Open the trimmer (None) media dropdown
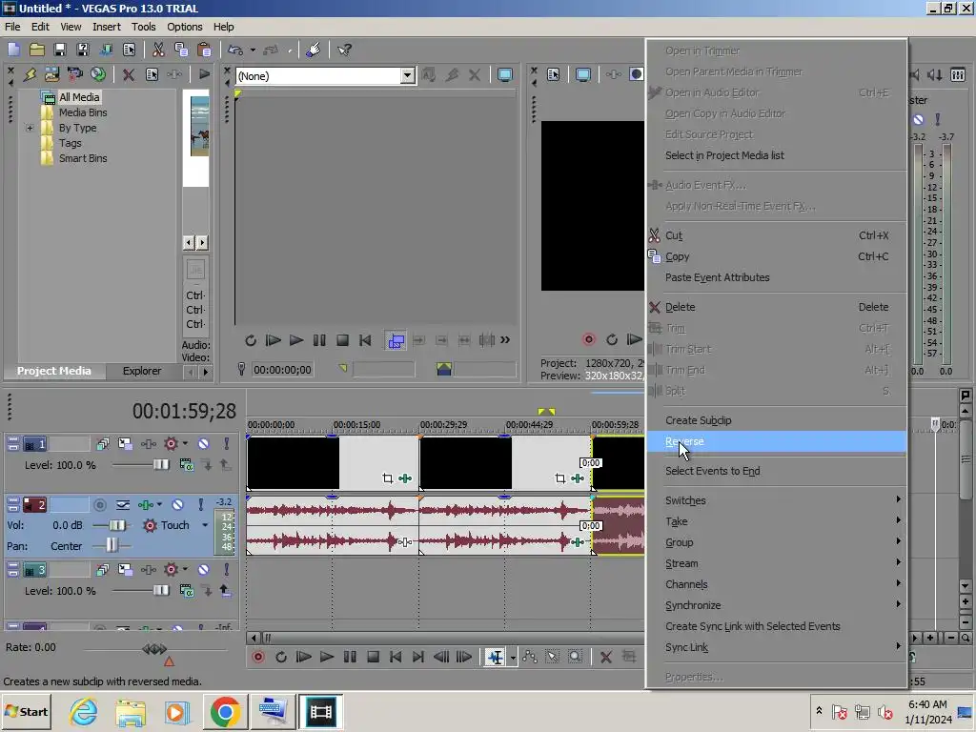The image size is (976, 732). pyautogui.click(x=407, y=76)
